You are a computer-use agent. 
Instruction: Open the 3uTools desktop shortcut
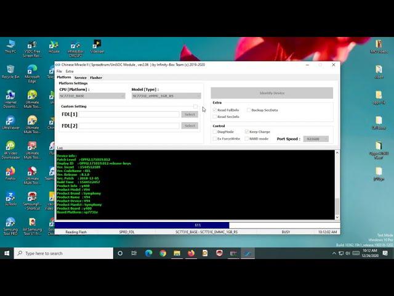10,199
